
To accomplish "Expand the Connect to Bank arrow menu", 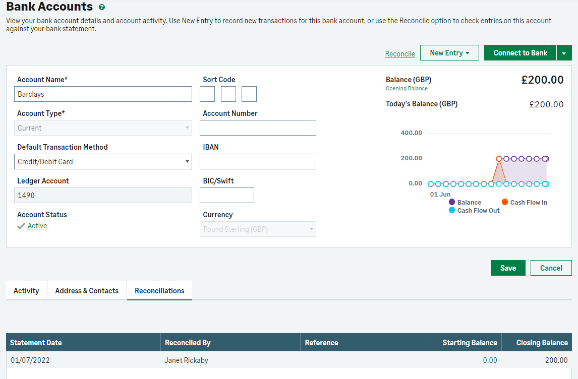I will [x=564, y=53].
